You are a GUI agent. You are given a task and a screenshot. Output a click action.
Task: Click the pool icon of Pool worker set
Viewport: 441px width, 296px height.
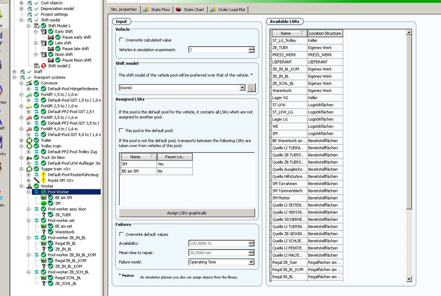click(37, 220)
